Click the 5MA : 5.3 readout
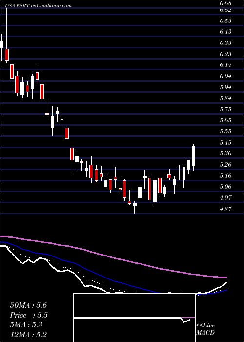This screenshot has height=342, width=244. (x=27, y=325)
